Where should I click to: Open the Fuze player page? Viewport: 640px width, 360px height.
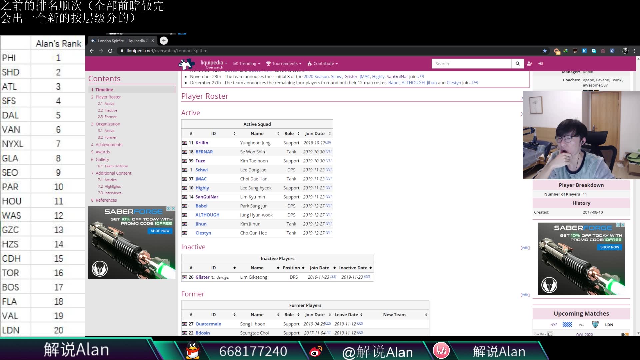coord(200,161)
